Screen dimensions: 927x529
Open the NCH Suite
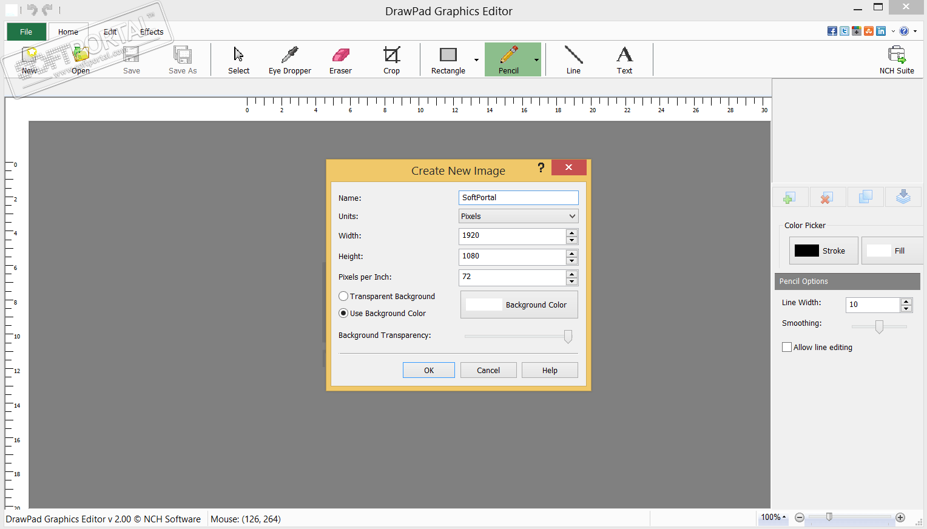click(897, 59)
